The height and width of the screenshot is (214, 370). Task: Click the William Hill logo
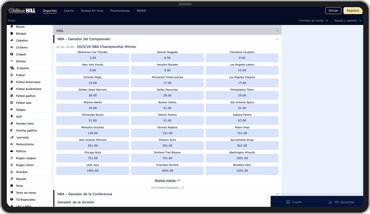click(x=22, y=11)
